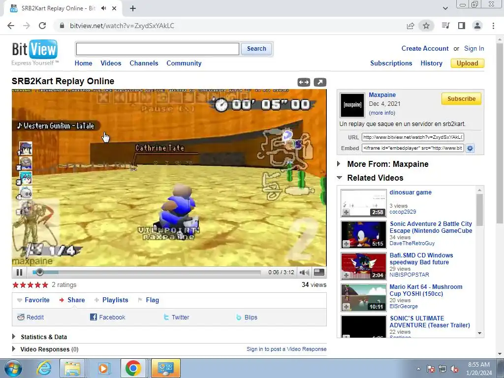Subscribe to Maxpaine channel

click(x=461, y=98)
